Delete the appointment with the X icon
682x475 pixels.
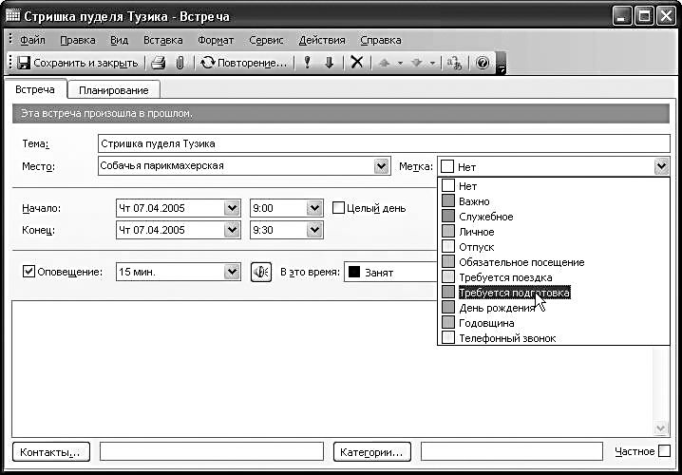click(x=357, y=63)
